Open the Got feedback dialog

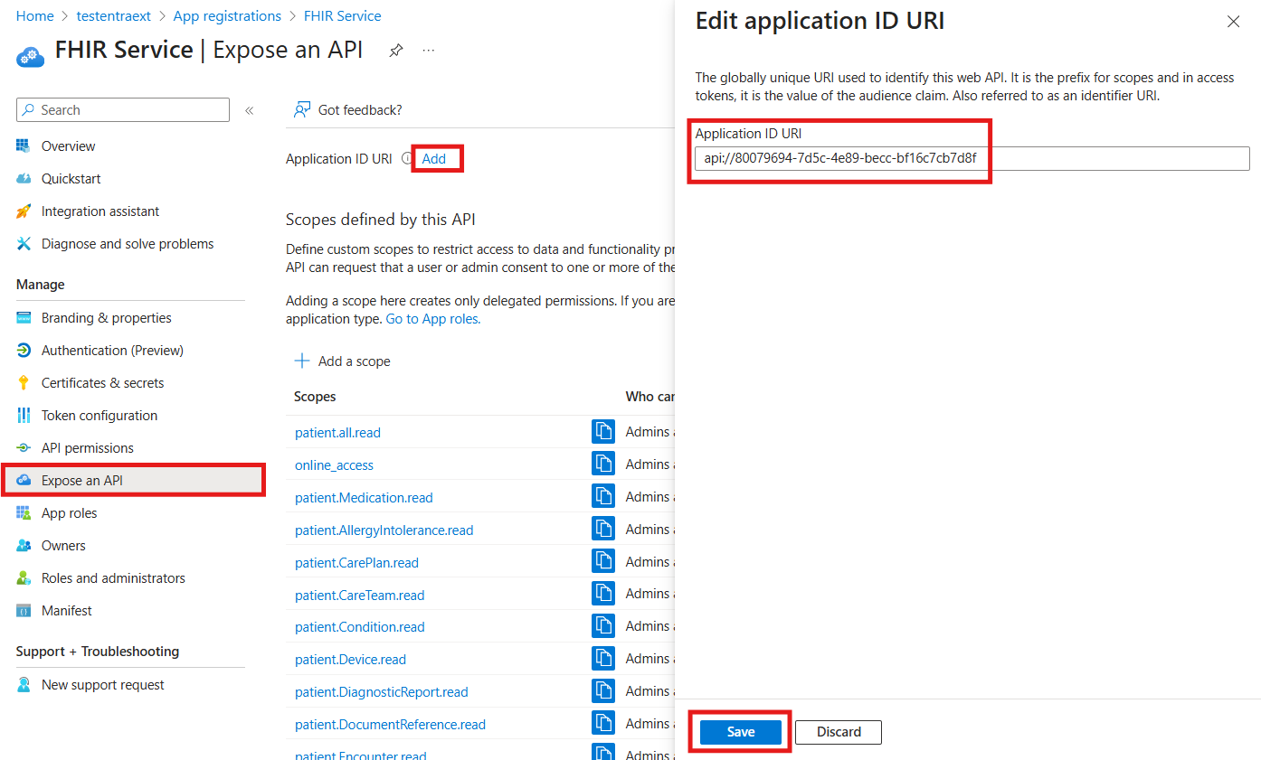[x=347, y=109]
